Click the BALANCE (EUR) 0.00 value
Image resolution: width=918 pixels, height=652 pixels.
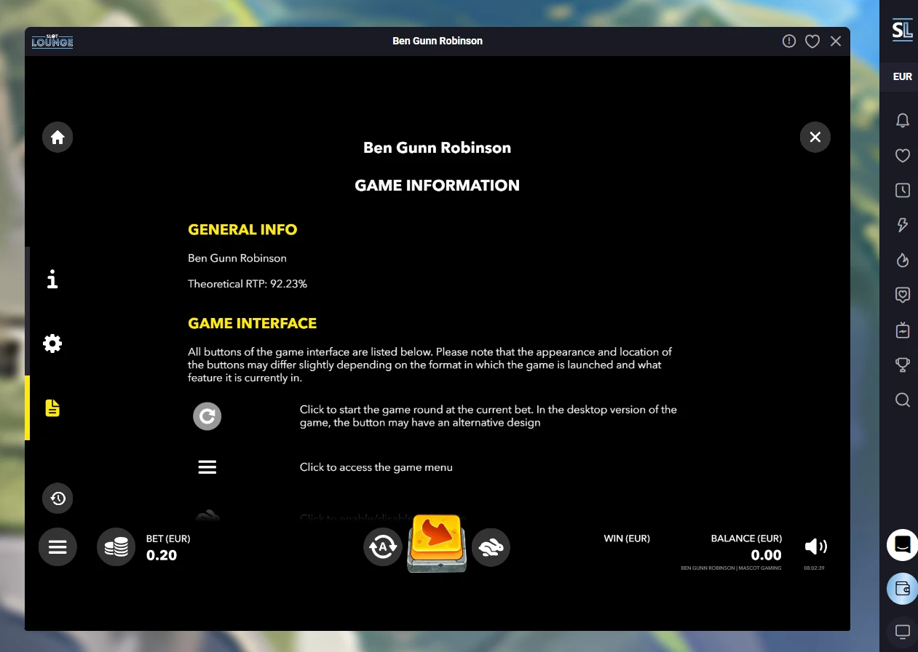pos(766,555)
